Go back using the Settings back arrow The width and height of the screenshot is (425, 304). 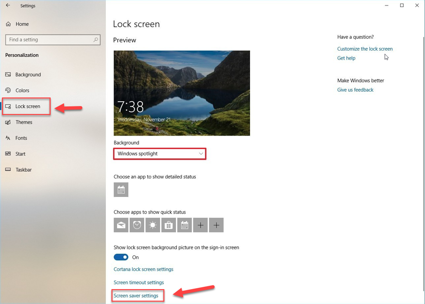(x=8, y=5)
